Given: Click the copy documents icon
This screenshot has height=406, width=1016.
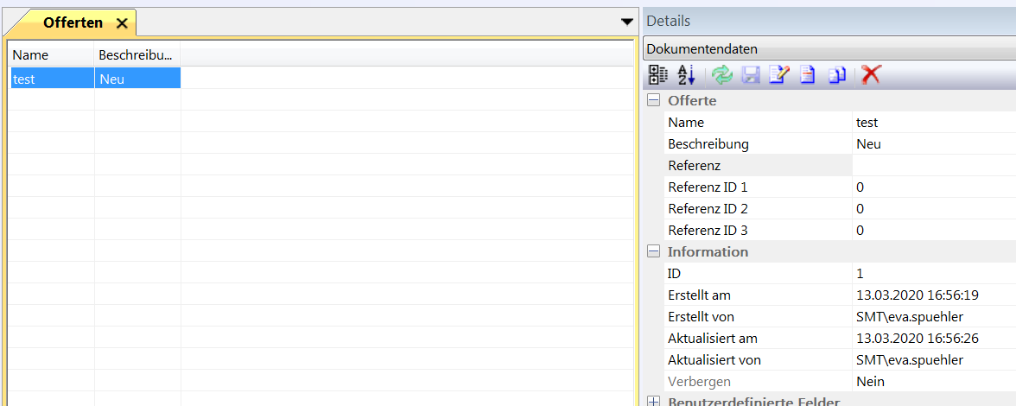Looking at the screenshot, I should pyautogui.click(x=836, y=75).
